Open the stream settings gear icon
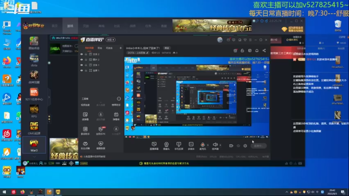The width and height of the screenshot is (349, 196). pos(245,146)
